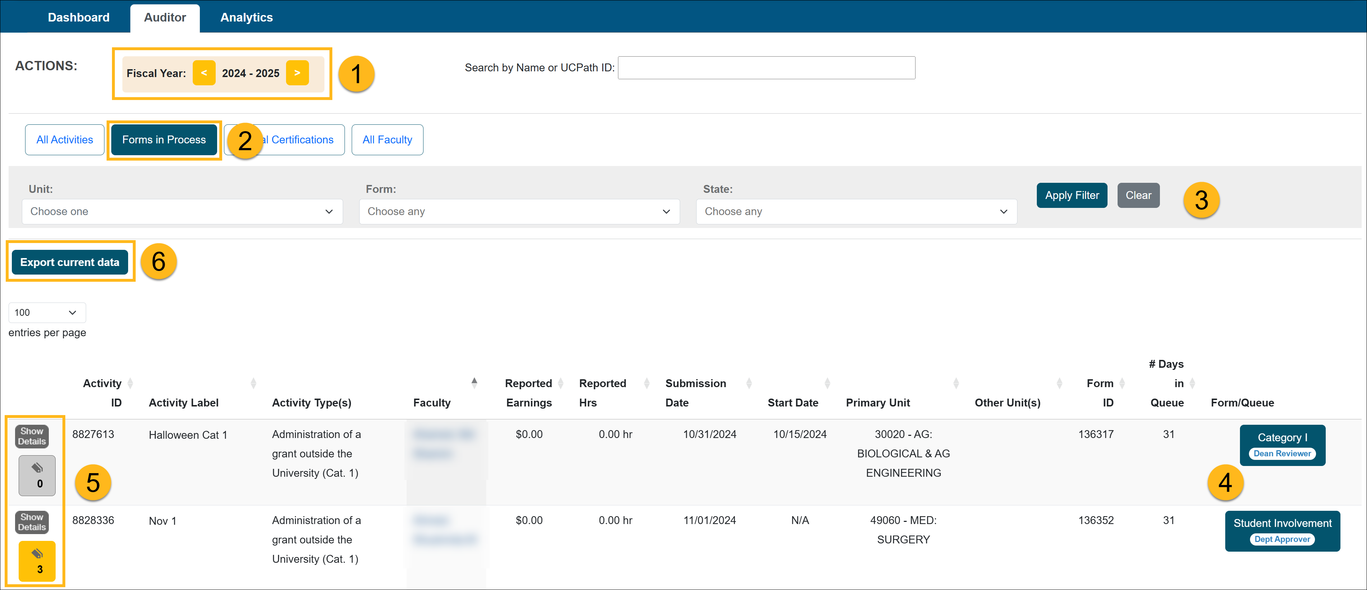
Task: Switch to the Analytics tab
Action: (x=247, y=18)
